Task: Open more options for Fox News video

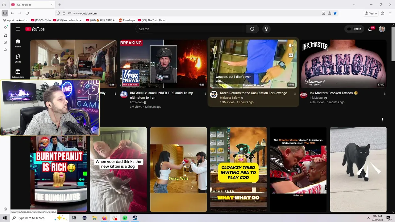Action: [205, 93]
